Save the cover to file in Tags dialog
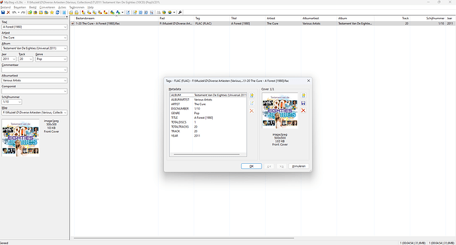 [x=303, y=103]
